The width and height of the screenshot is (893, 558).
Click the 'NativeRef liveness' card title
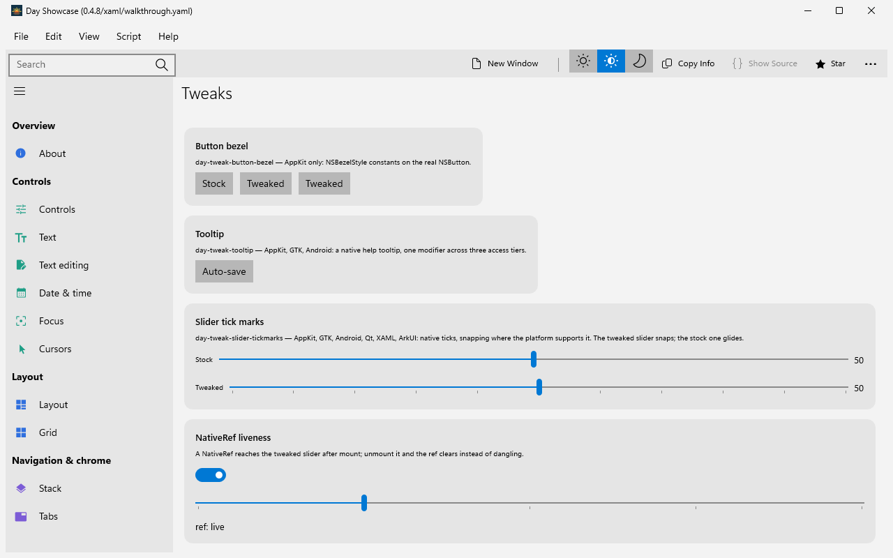pos(233,437)
